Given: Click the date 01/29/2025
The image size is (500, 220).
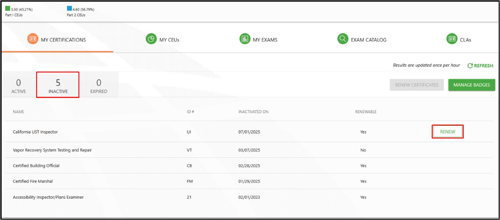Looking at the screenshot, I should (x=249, y=181).
